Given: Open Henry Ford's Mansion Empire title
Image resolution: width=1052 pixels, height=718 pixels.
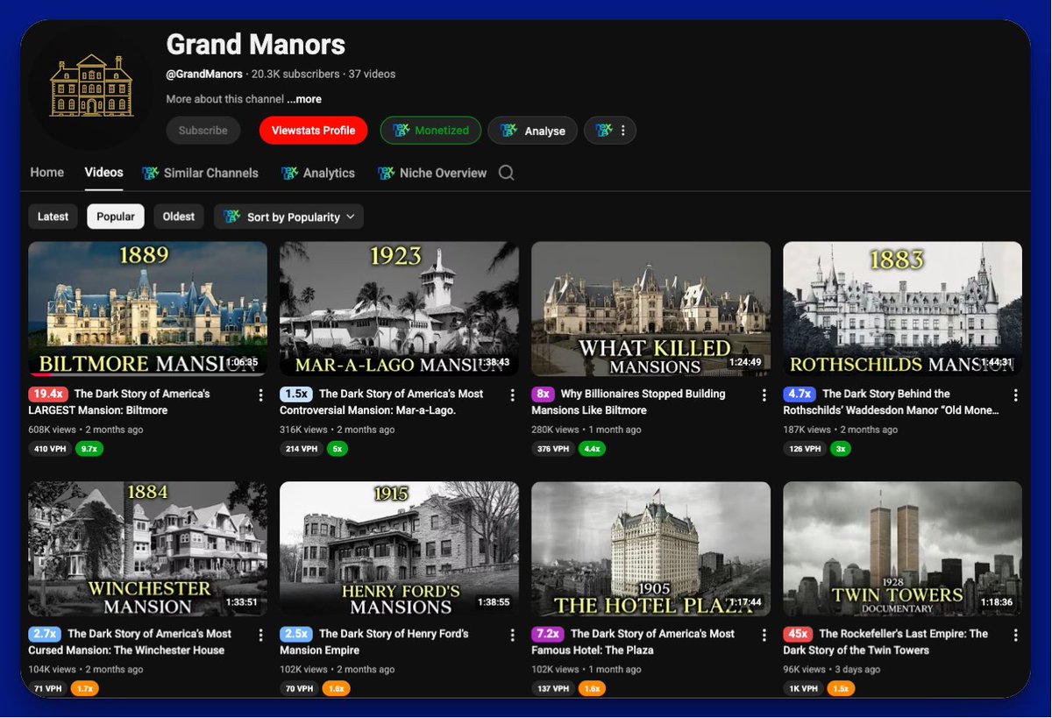Looking at the screenshot, I should coord(375,642).
